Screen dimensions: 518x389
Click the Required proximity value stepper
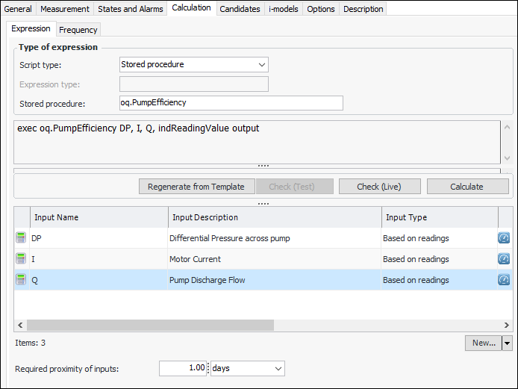coord(207,369)
